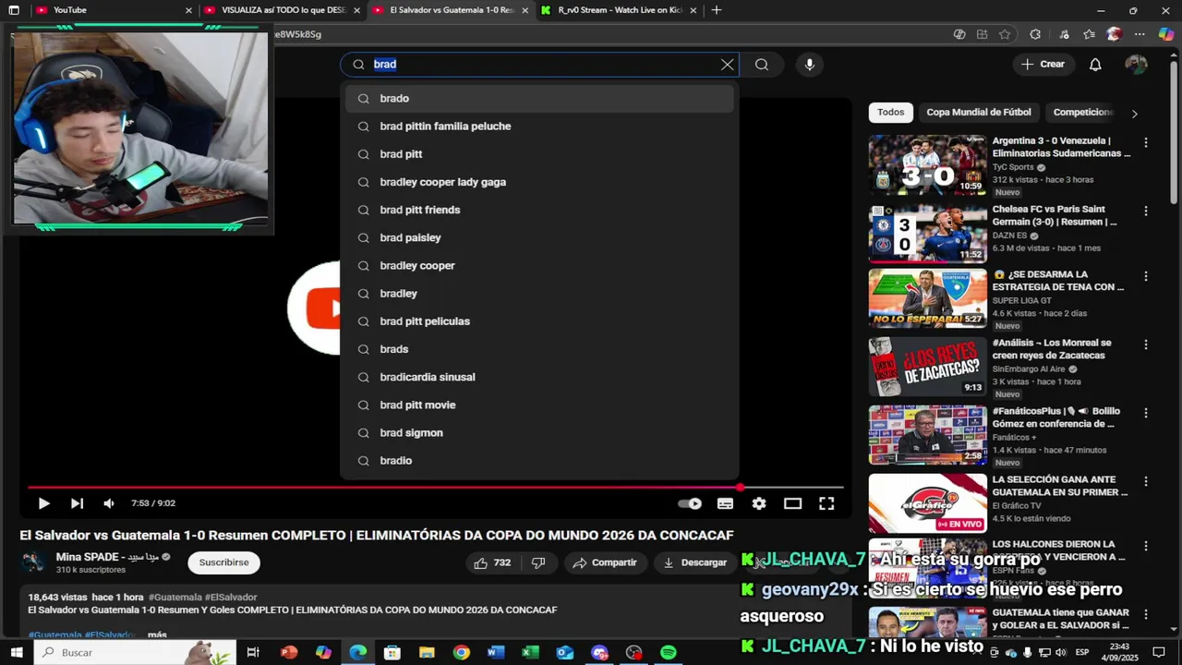The image size is (1182, 665).
Task: Show more filter chips with the right arrow
Action: tap(1134, 114)
